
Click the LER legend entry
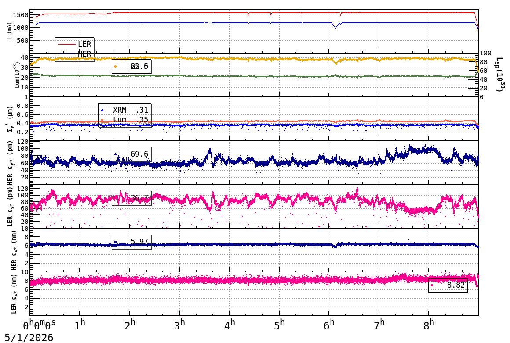tap(75, 44)
